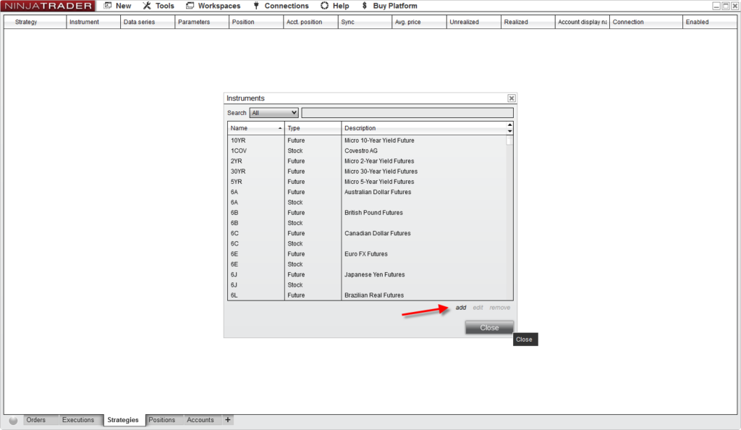Select the 30YR instrument row

pyautogui.click(x=367, y=172)
